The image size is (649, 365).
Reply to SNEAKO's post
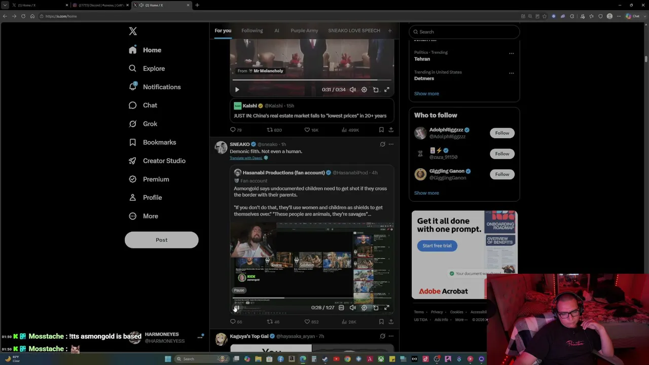[236, 321]
